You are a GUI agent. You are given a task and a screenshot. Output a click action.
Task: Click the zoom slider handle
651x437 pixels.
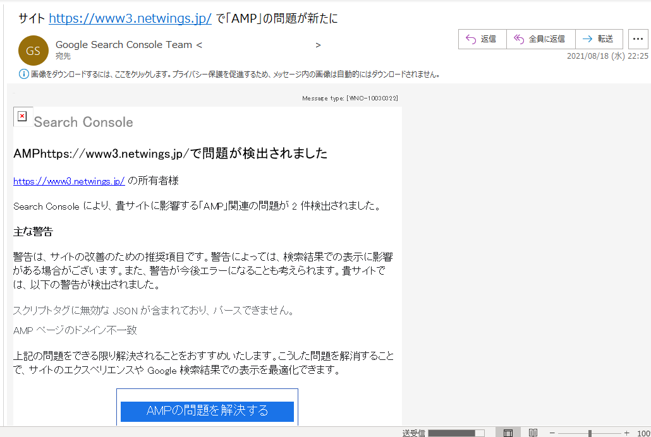(590, 432)
